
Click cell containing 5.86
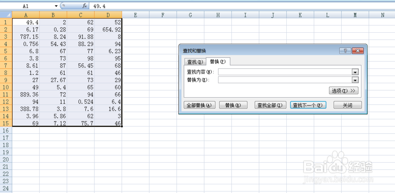tap(53, 116)
